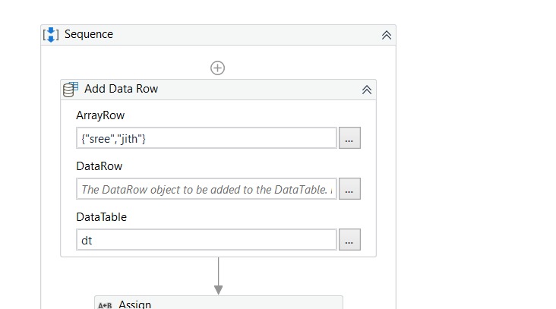Click the Assign activity icon
Viewport: 556px width, 309px height.
pyautogui.click(x=105, y=305)
